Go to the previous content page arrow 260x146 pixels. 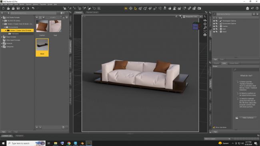tap(37, 18)
